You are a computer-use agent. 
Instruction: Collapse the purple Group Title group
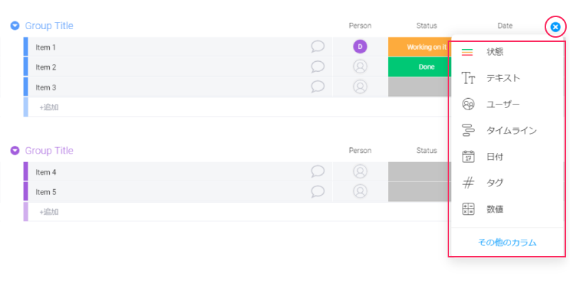[x=15, y=151]
